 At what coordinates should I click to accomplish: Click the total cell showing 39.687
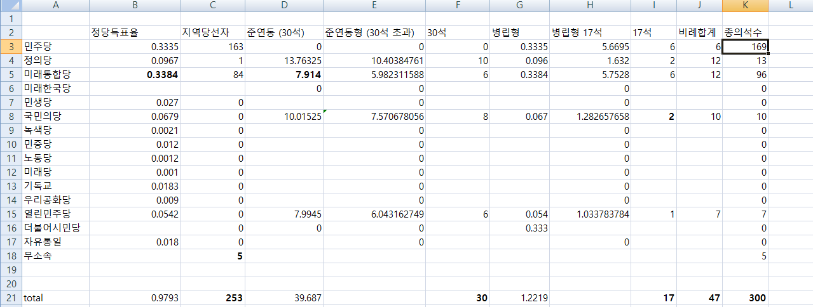click(x=284, y=297)
